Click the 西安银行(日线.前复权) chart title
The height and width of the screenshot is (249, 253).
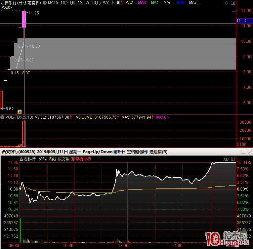coord(21,3)
